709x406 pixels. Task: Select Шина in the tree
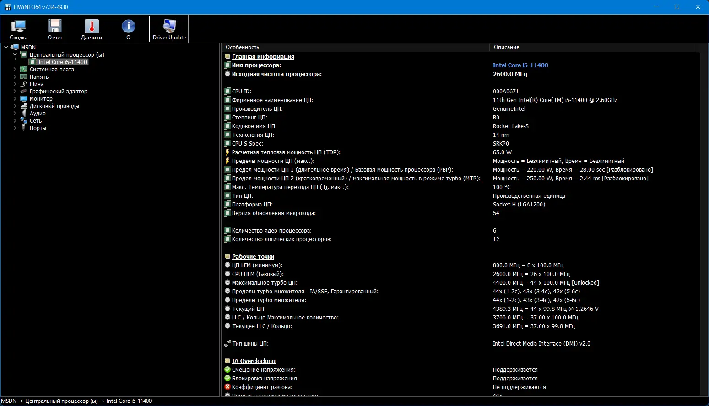coord(37,84)
